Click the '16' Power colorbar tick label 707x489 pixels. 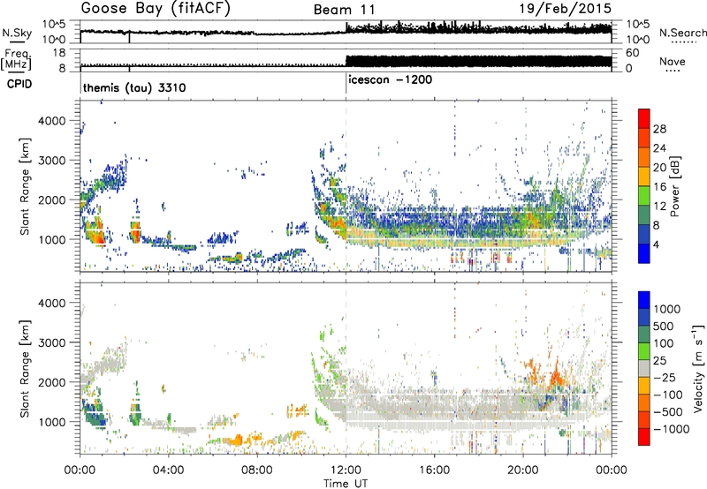point(659,187)
